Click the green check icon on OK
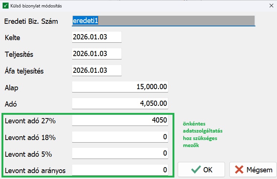The width and height of the screenshot is (277, 179). tap(196, 170)
